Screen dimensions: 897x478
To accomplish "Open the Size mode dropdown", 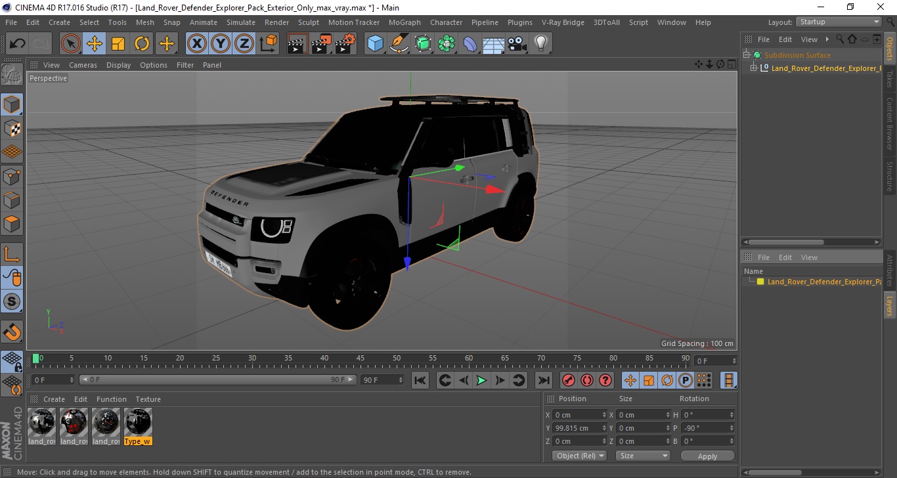I will coord(643,456).
